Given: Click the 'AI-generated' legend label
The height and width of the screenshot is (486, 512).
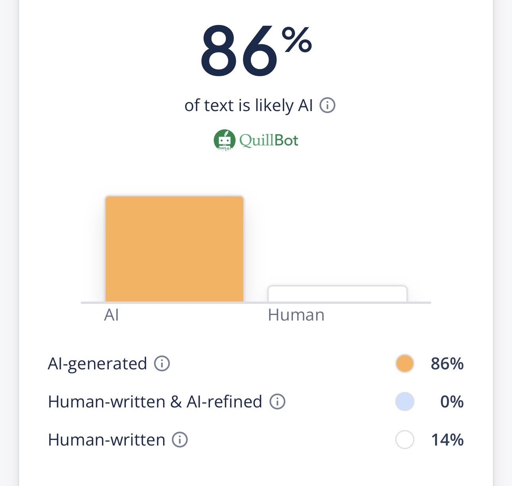Looking at the screenshot, I should (x=97, y=363).
